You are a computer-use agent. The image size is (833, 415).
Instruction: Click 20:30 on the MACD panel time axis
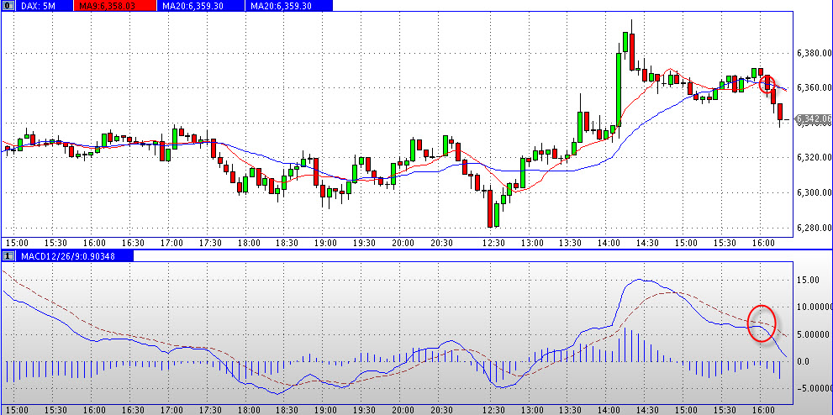[x=442, y=409]
